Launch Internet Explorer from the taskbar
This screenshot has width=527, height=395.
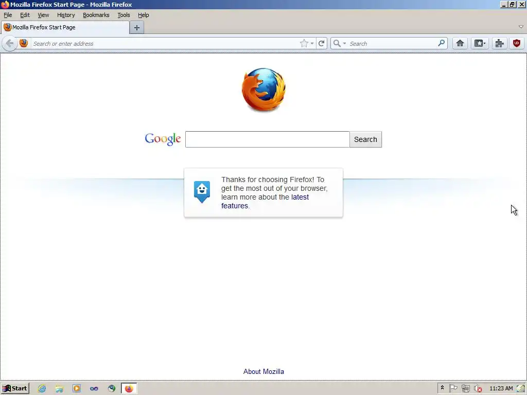[42, 389]
